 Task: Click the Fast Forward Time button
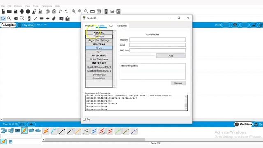click(x=31, y=124)
